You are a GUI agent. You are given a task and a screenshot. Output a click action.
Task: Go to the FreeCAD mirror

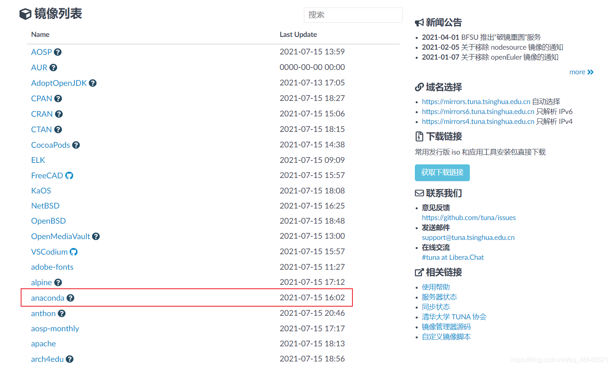pyautogui.click(x=47, y=176)
